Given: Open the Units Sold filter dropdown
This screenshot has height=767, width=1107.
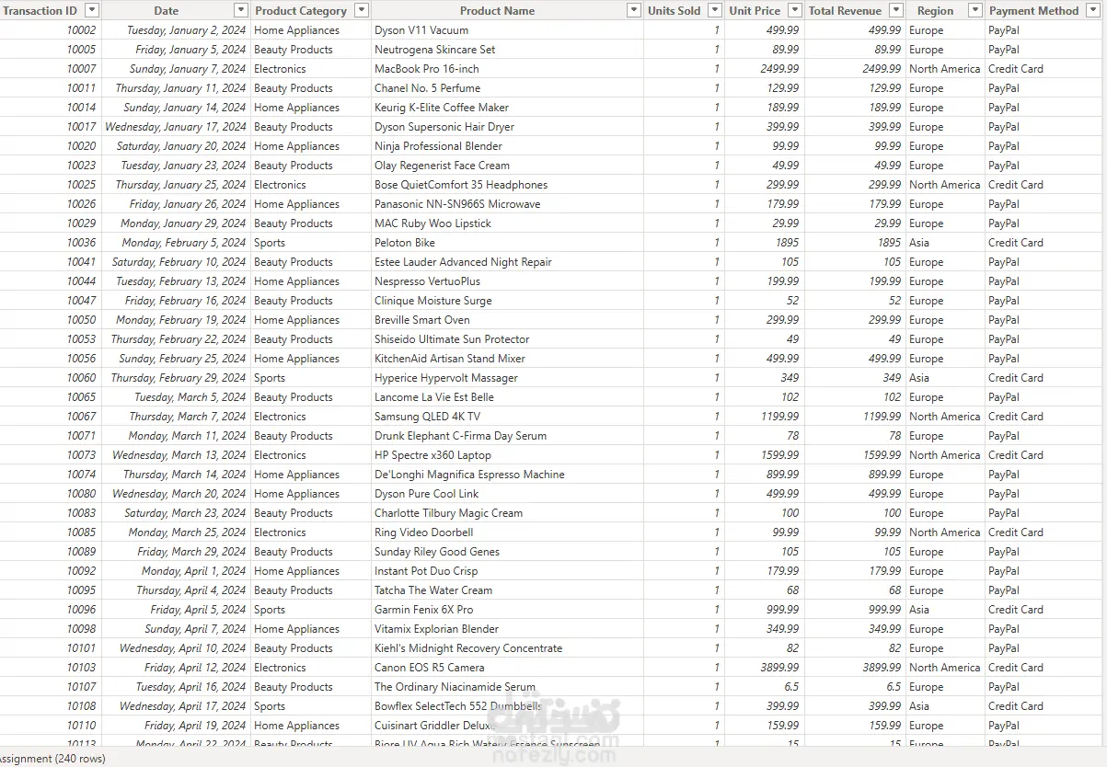Looking at the screenshot, I should pos(714,10).
